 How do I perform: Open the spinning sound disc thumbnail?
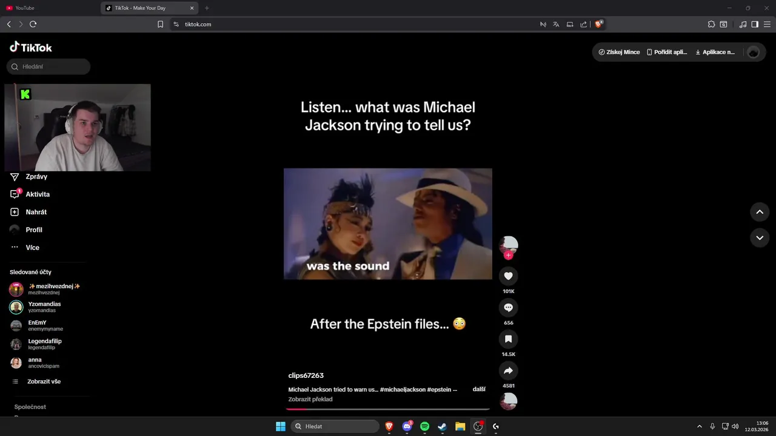508,401
